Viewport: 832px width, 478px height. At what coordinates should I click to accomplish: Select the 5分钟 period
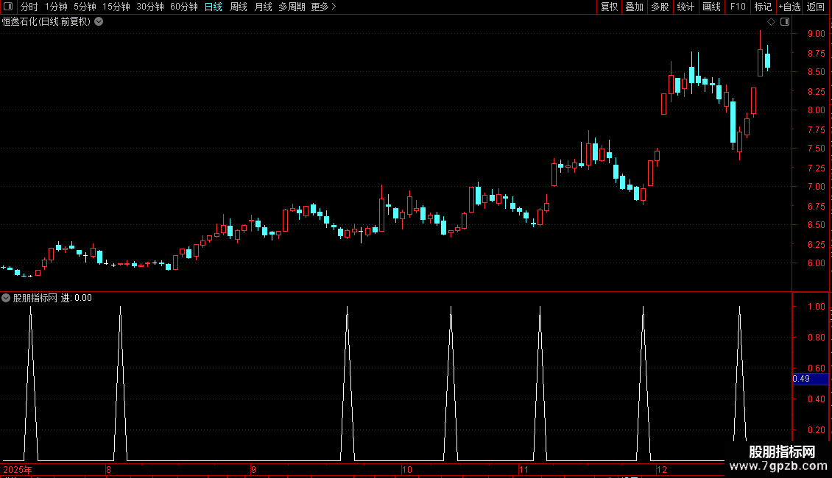(x=85, y=7)
